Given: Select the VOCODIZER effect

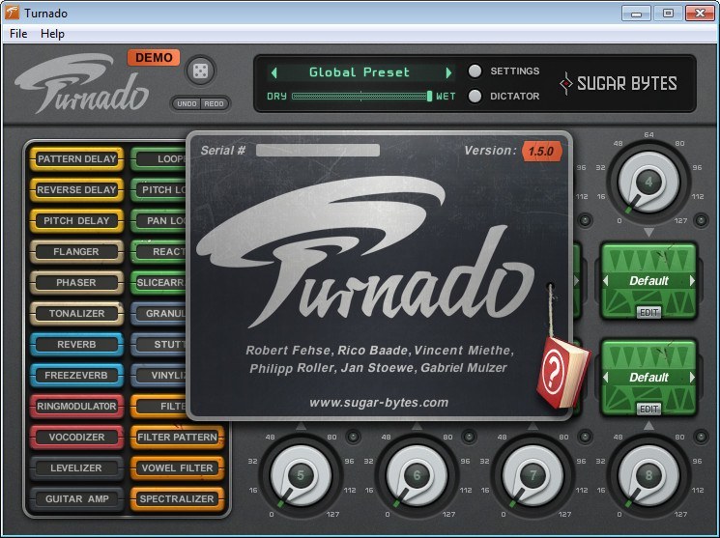Looking at the screenshot, I should tap(76, 437).
